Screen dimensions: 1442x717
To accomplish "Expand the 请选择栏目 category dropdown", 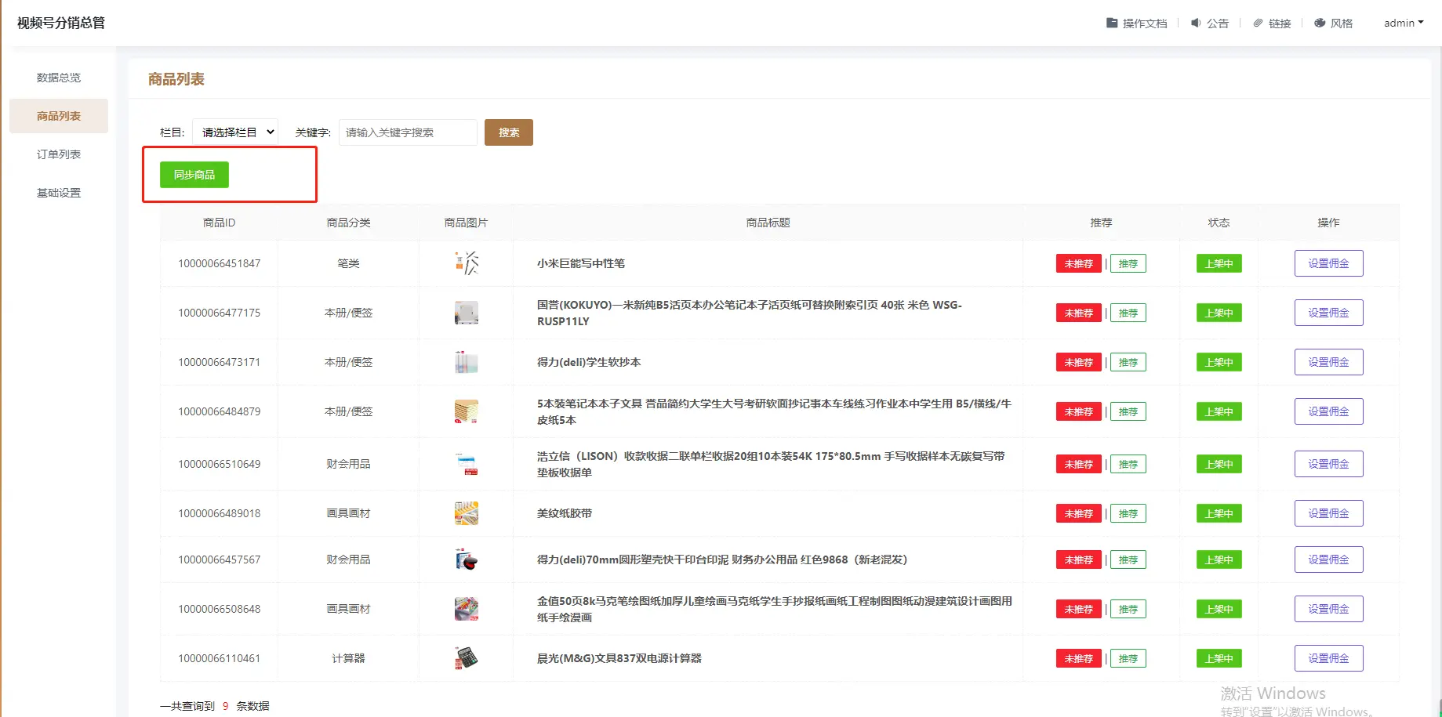I will (x=235, y=132).
